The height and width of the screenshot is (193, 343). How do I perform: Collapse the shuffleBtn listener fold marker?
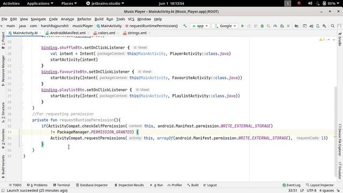(x=21, y=48)
